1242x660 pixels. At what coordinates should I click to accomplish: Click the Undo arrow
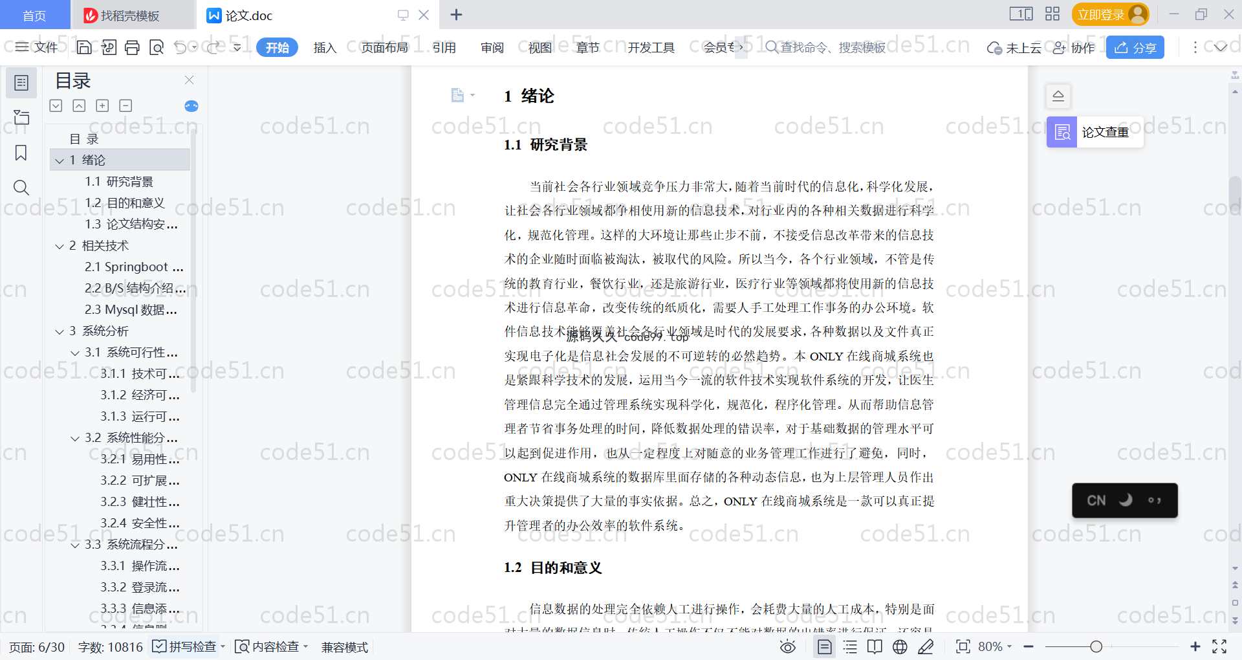(180, 47)
